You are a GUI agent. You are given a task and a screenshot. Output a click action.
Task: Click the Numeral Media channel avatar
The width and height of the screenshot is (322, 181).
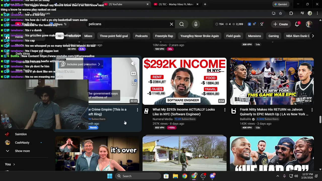point(146,111)
